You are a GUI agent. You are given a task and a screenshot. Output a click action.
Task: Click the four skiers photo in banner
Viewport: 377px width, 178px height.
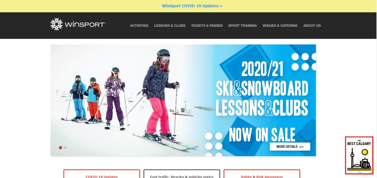point(124,100)
